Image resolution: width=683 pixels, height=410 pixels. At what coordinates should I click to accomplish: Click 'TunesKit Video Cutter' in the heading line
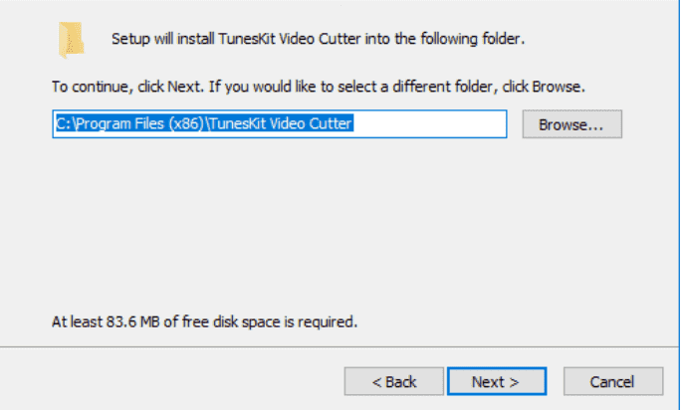coord(290,39)
